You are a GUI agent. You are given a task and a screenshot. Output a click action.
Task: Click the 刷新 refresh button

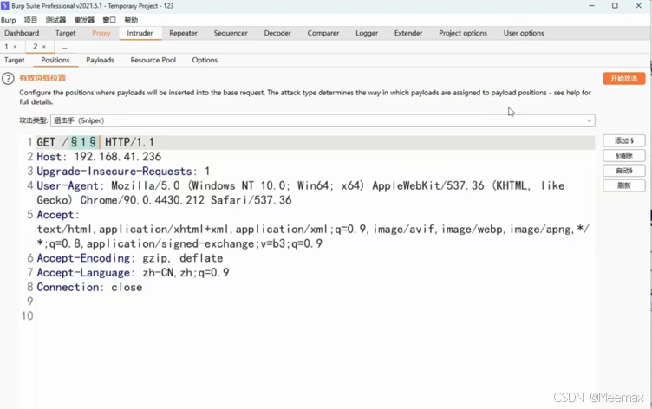623,185
